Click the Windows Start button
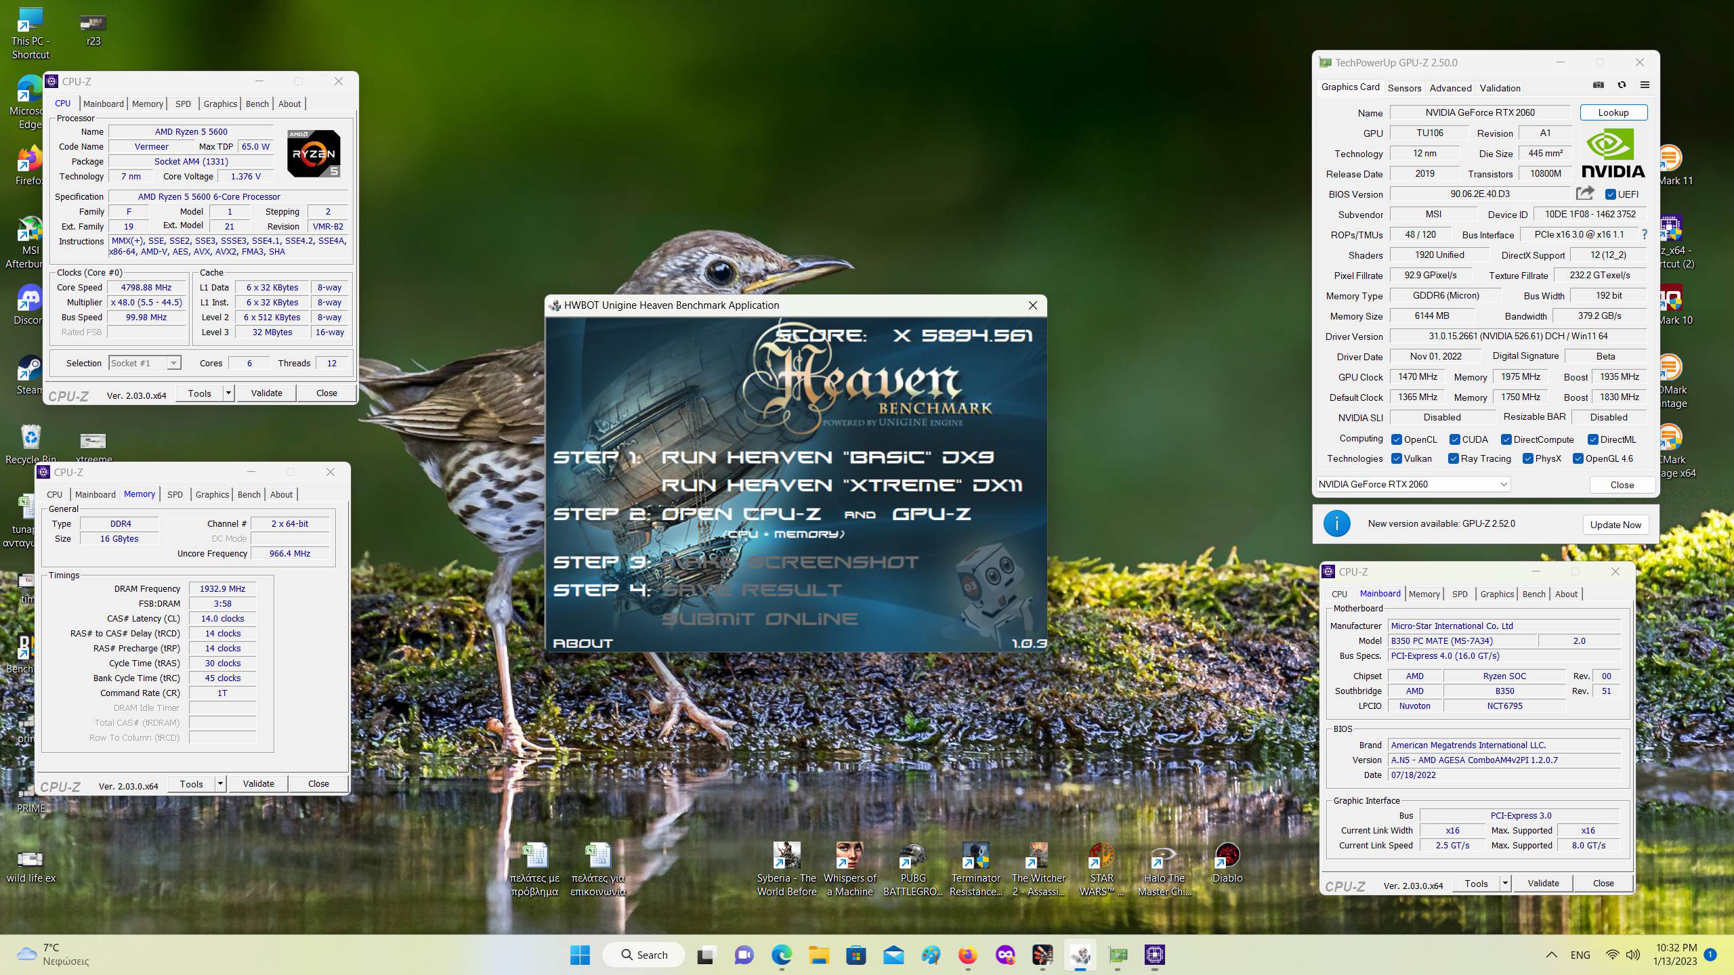 580,955
